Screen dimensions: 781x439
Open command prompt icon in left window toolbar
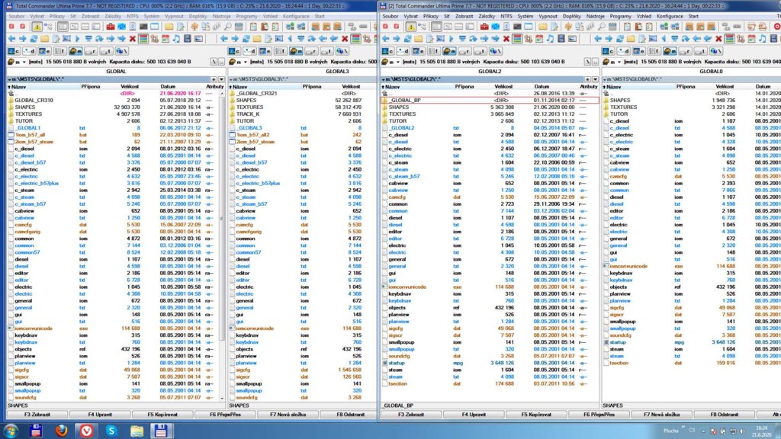point(143,27)
